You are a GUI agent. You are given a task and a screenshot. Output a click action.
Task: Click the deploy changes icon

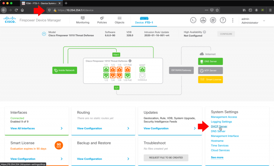pos(203,20)
